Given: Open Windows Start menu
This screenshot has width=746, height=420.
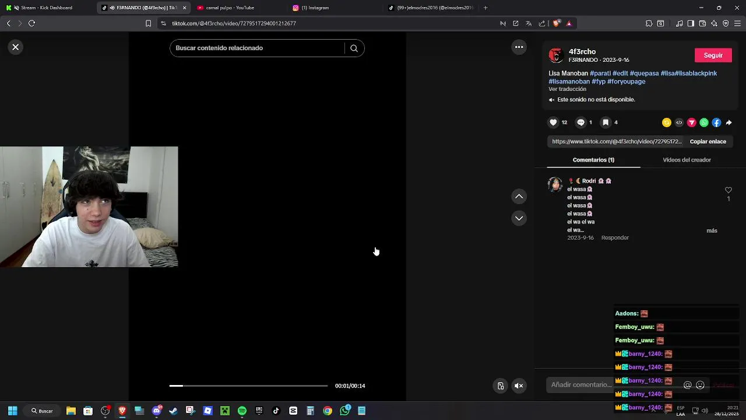Looking at the screenshot, I should [x=12, y=411].
